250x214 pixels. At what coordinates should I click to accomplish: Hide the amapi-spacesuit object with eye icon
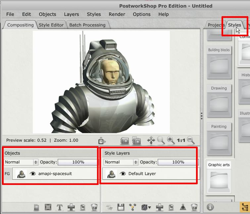coord(32,174)
